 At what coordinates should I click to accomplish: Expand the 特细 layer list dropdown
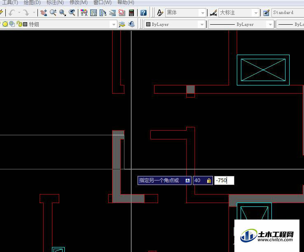(114, 25)
